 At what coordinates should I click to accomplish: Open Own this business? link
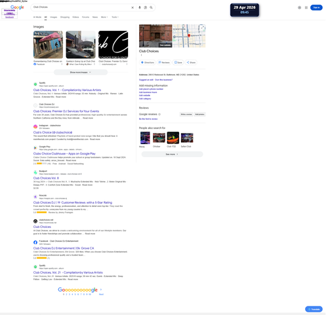coord(164,80)
